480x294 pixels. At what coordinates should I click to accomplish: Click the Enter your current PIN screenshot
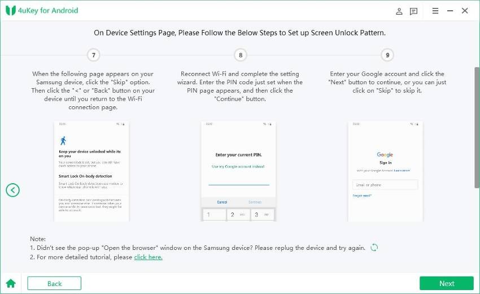(x=239, y=171)
